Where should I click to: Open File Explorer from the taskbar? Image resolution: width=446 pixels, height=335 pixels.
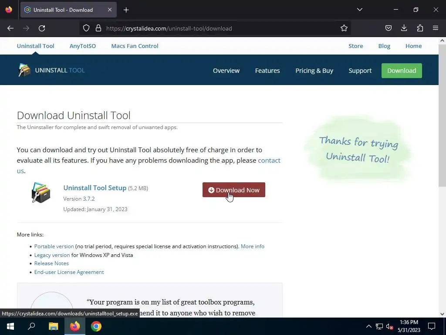pyautogui.click(x=53, y=326)
